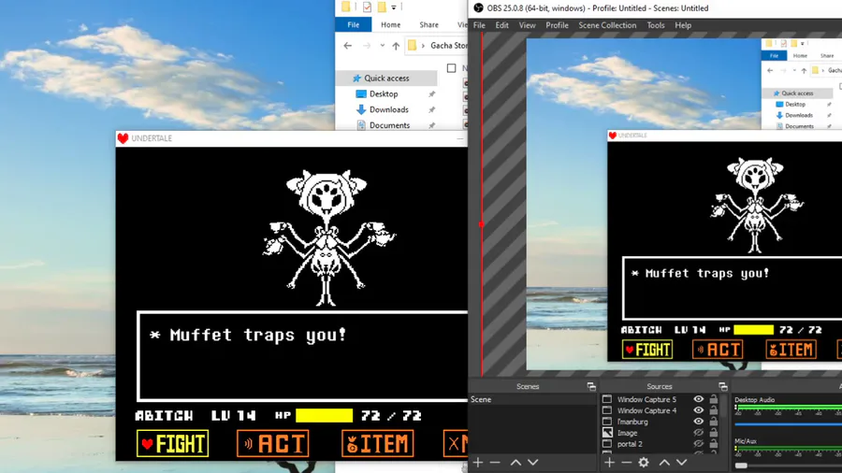
Task: Go up one folder in File Explorer
Action: click(x=396, y=46)
